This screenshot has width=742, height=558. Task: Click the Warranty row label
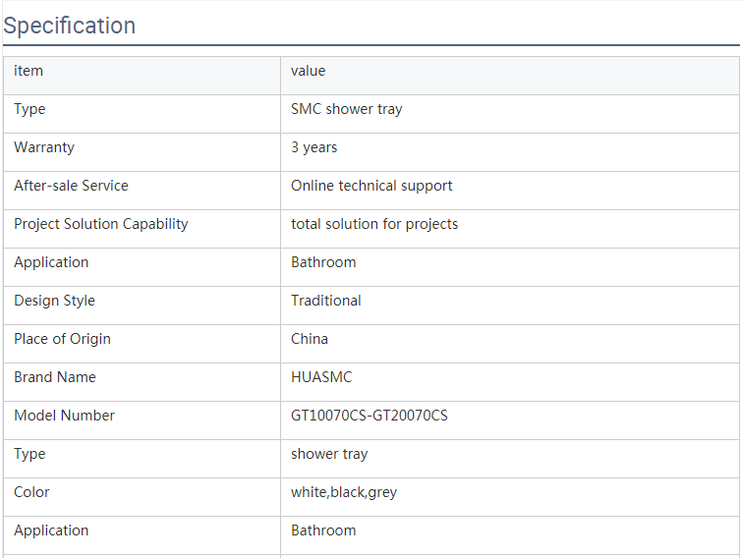(x=44, y=147)
